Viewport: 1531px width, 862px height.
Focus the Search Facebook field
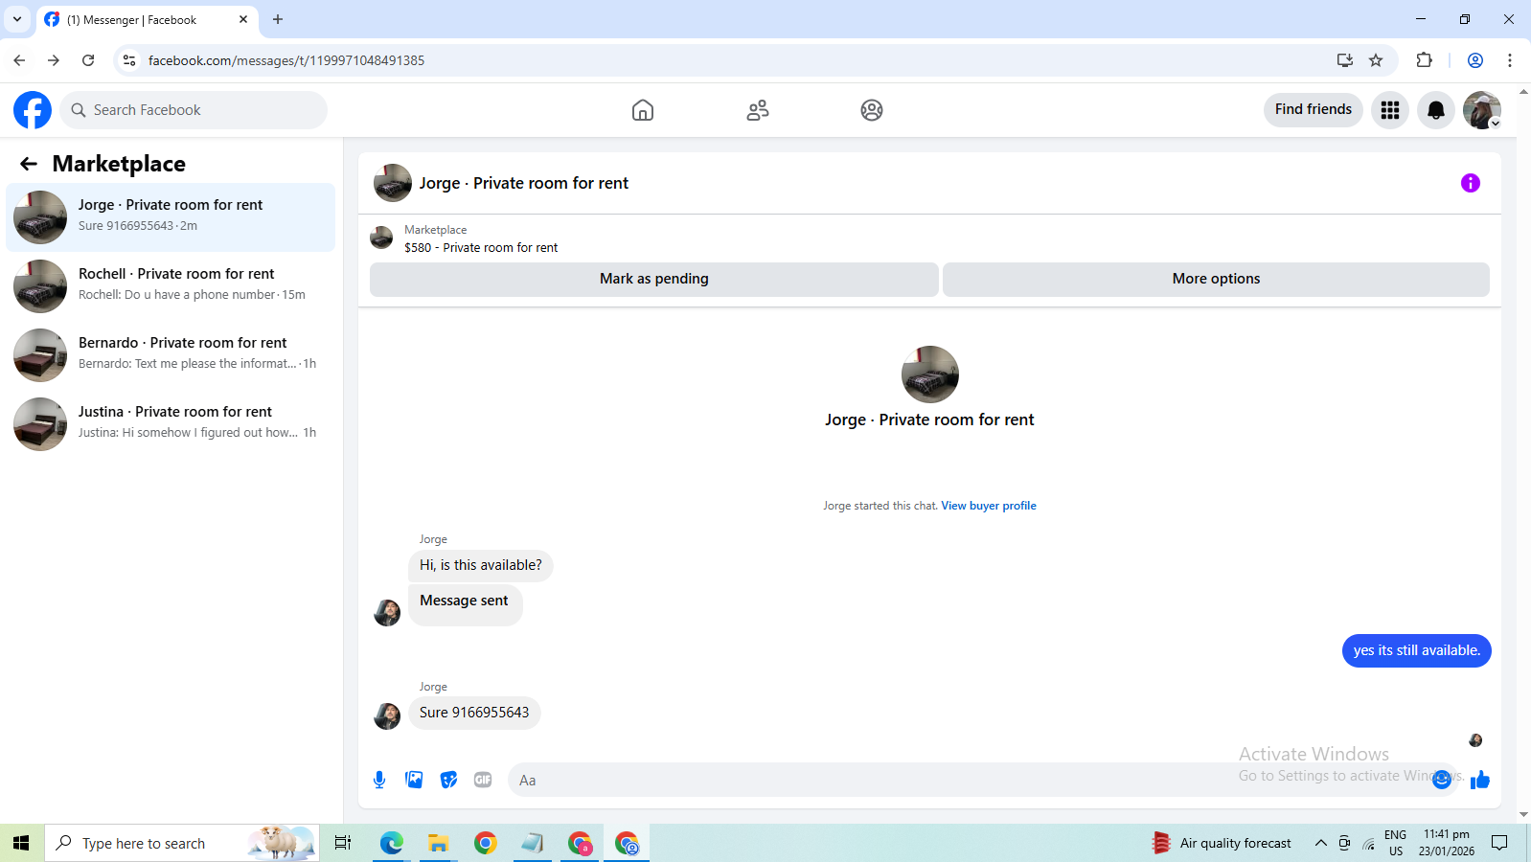(x=194, y=110)
